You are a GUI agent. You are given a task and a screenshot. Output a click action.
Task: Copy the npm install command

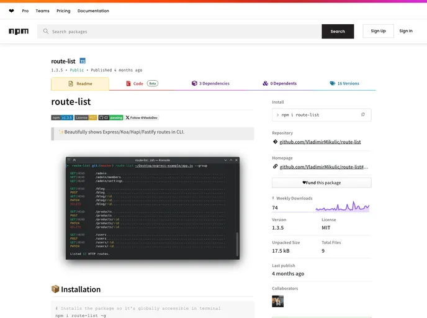click(363, 115)
